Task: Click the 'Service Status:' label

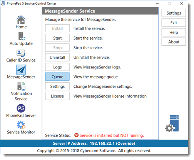Action: pyautogui.click(x=58, y=135)
